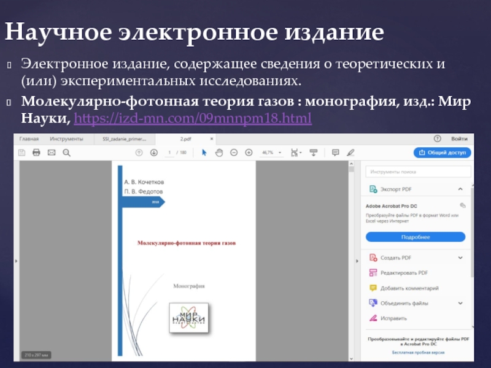Click the print icon in the toolbar
The width and height of the screenshot is (491, 368).
click(x=36, y=152)
